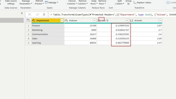The height and width of the screenshot is (99, 176).
Task: Click the fx function icon
Action: pyautogui.click(x=44, y=14)
